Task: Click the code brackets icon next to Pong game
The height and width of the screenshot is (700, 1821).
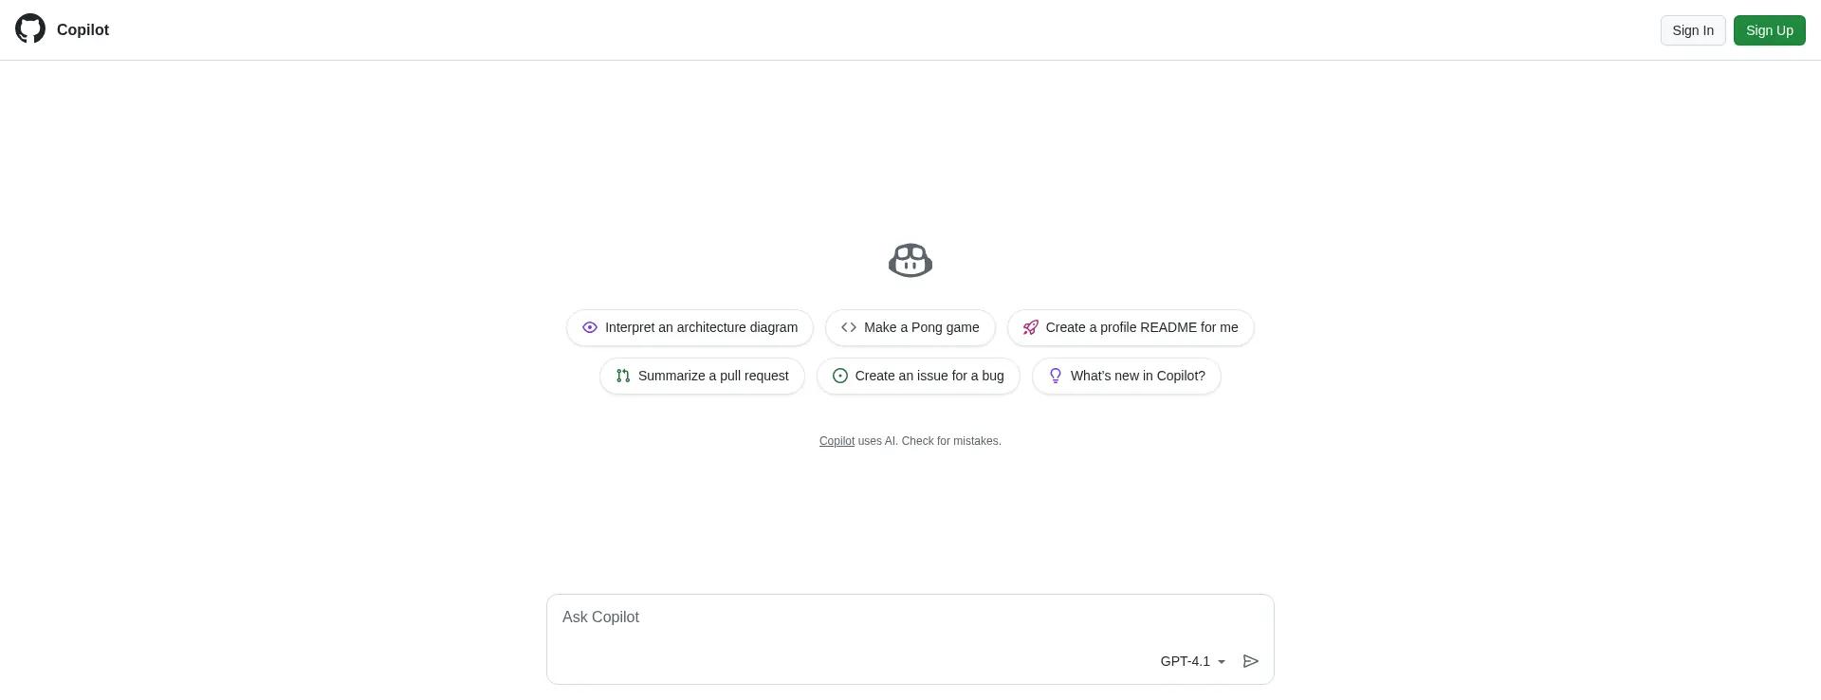Action: tap(849, 327)
